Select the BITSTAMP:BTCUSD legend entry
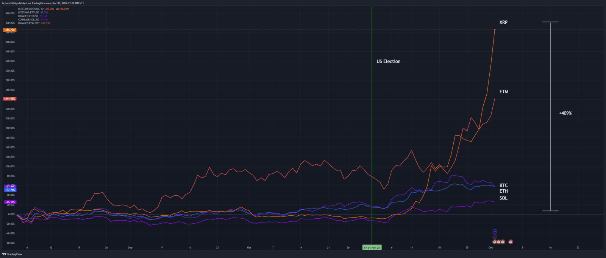The height and width of the screenshot is (258, 606). point(28,12)
